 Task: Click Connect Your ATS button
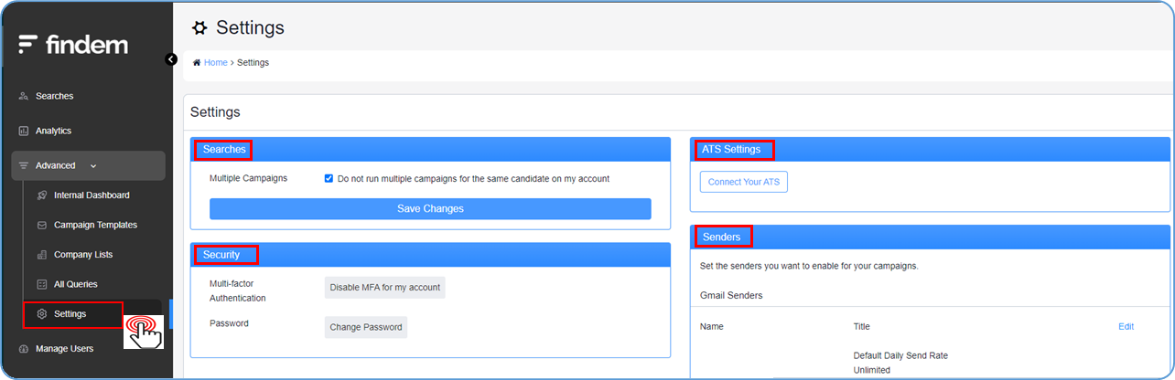[743, 182]
